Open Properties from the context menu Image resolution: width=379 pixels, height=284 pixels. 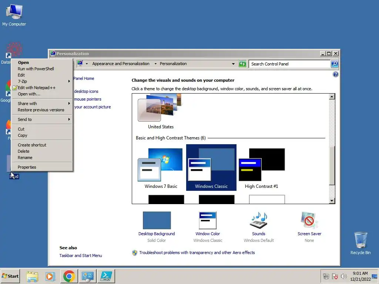coord(42,168)
